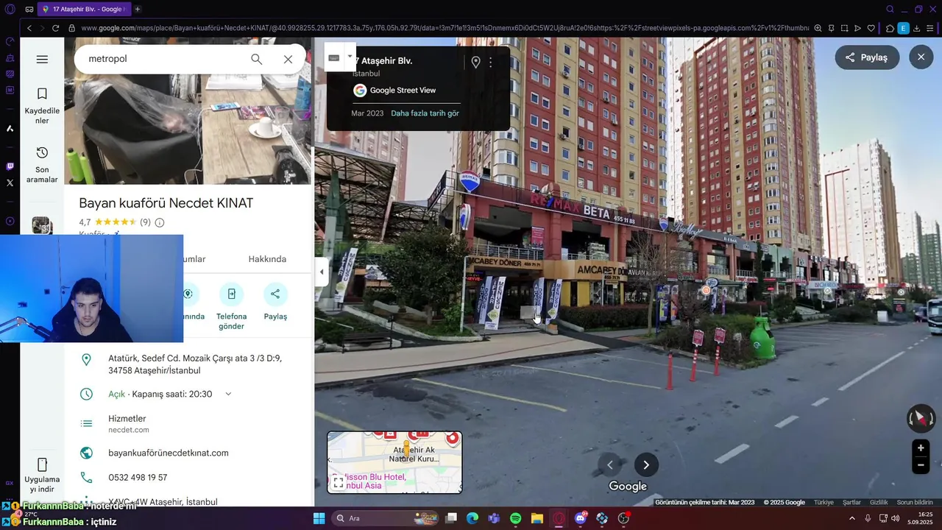Open the Windows Start menu
Image resolution: width=942 pixels, height=530 pixels.
pos(319,518)
